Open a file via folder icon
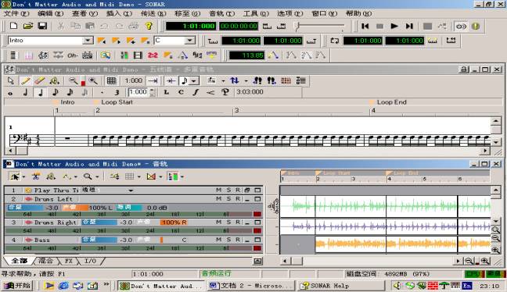Image resolution: width=507 pixels, height=292 pixels. (x=28, y=26)
